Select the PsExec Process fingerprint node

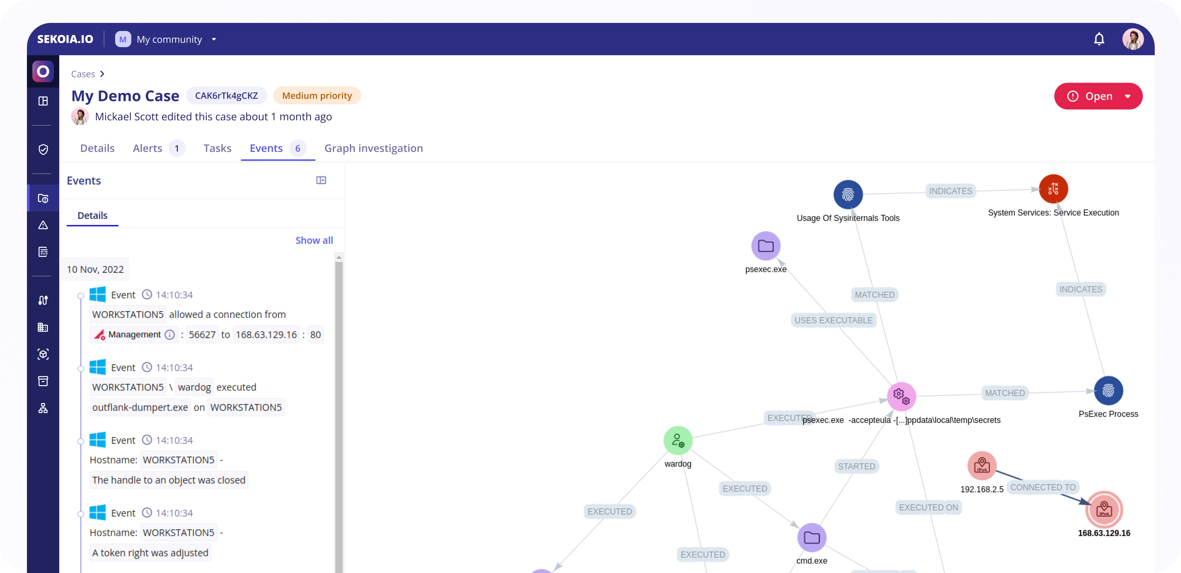pos(1108,391)
